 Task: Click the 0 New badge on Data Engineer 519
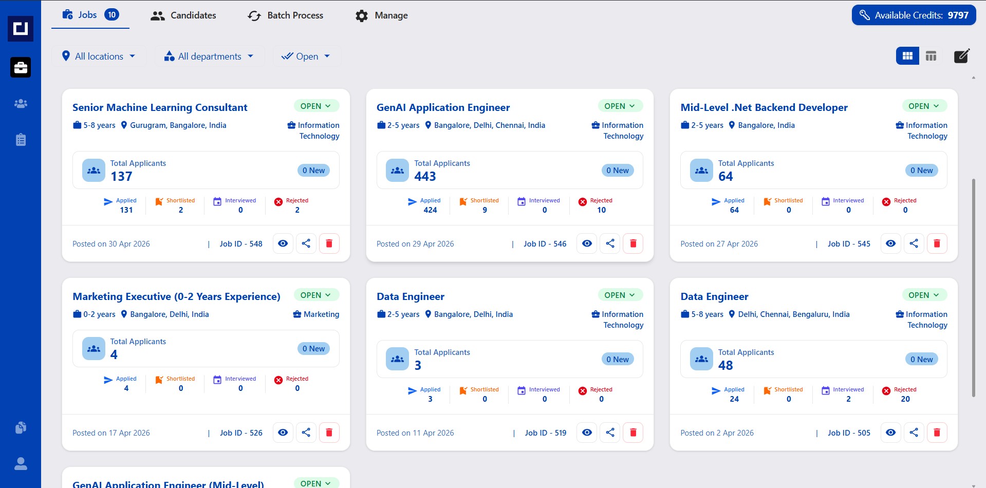[618, 359]
